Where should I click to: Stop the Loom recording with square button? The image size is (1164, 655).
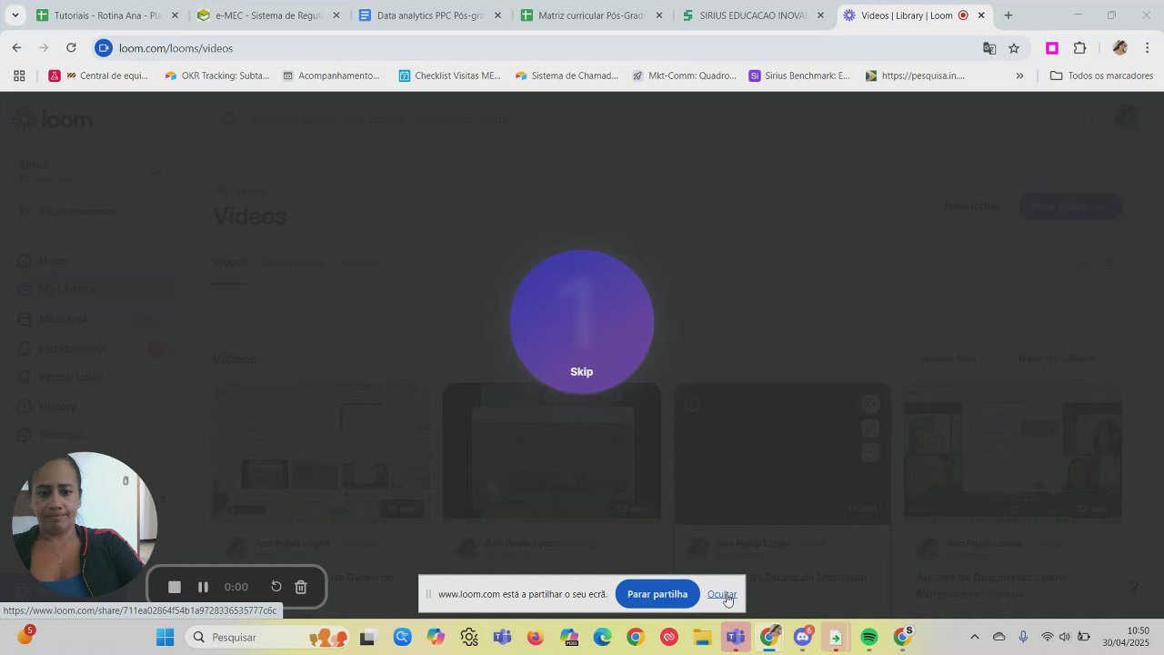(x=175, y=588)
